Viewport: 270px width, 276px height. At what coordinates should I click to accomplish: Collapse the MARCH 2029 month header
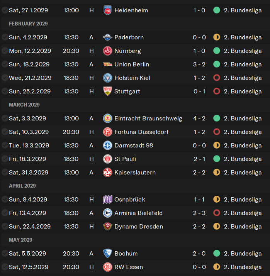pos(24,105)
